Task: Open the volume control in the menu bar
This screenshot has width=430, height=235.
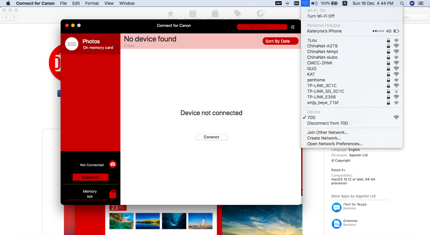Action: click(314, 3)
